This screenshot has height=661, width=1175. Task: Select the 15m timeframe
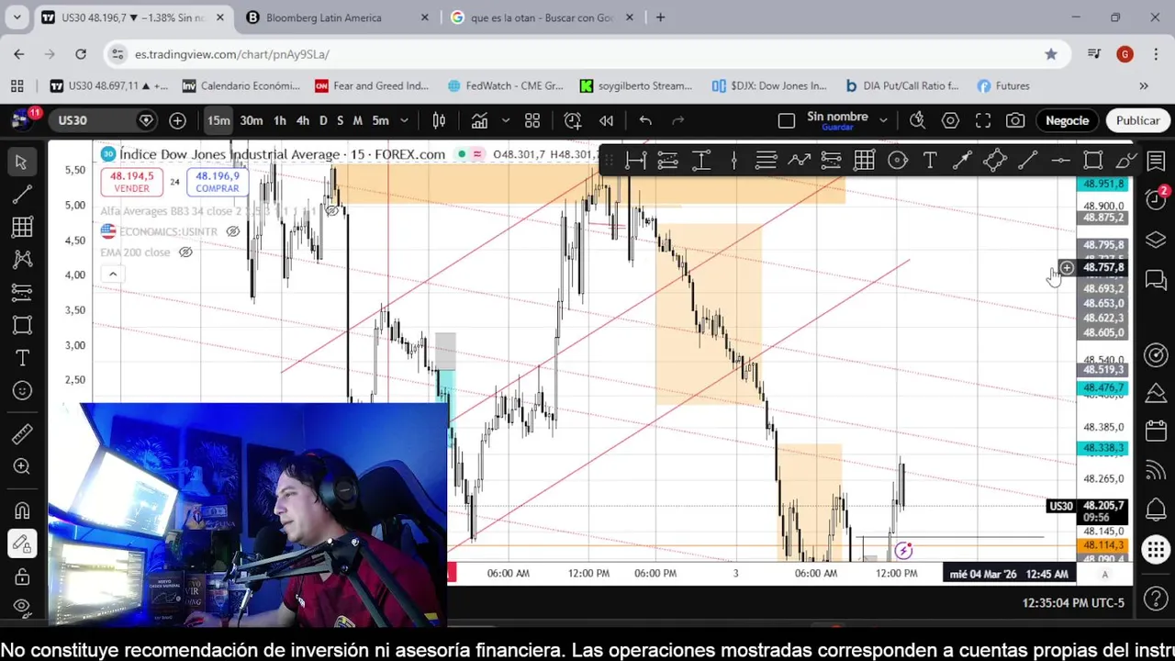tap(218, 120)
